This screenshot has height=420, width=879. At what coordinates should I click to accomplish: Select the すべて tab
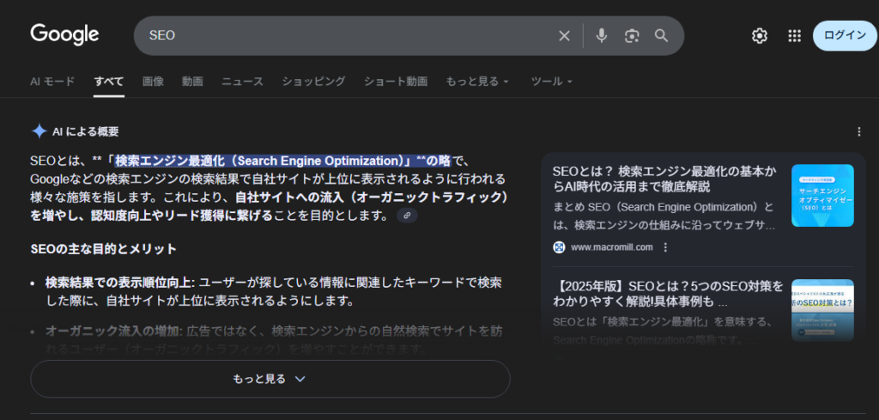tap(109, 82)
